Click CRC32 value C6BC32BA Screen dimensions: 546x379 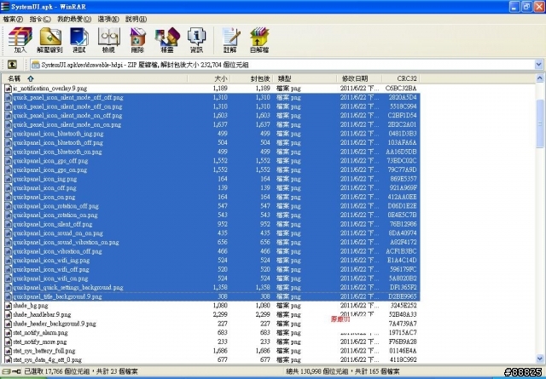click(x=401, y=89)
